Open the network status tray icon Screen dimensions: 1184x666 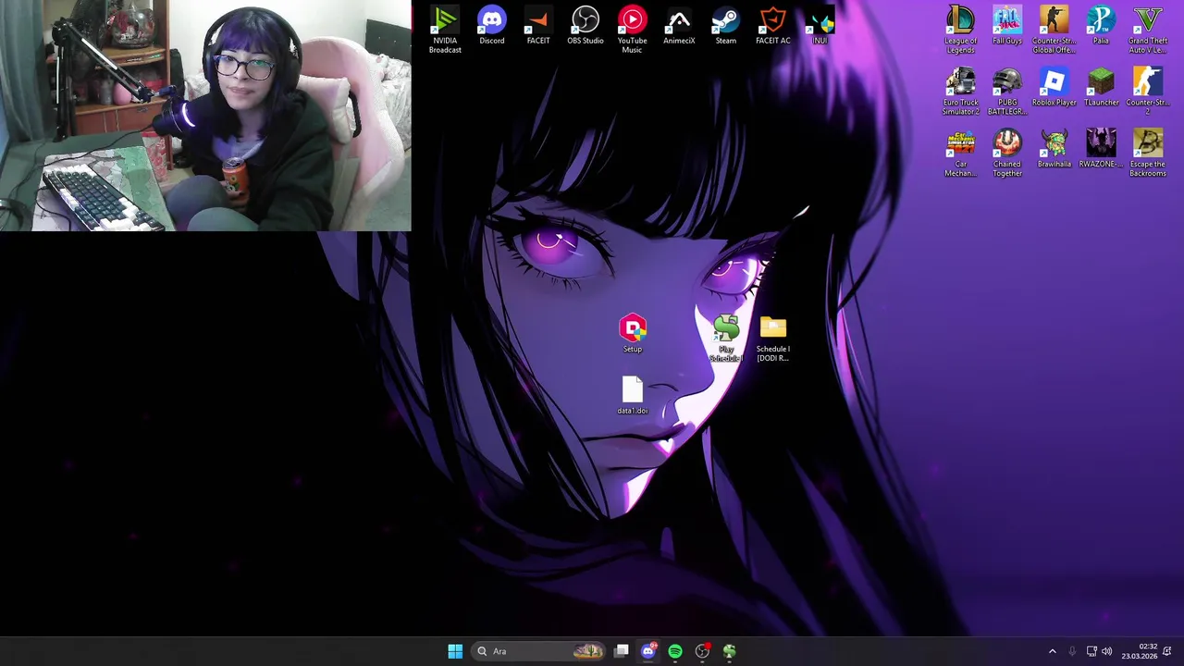point(1091,651)
